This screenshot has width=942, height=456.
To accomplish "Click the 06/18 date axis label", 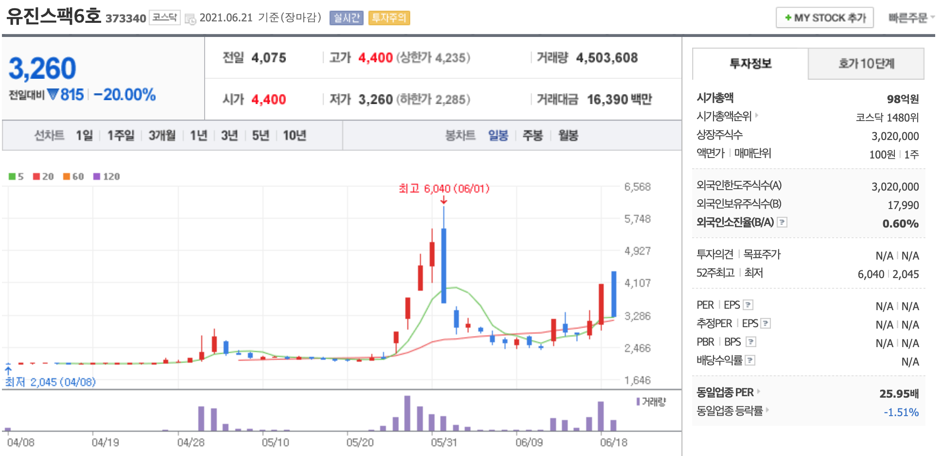I will (613, 442).
